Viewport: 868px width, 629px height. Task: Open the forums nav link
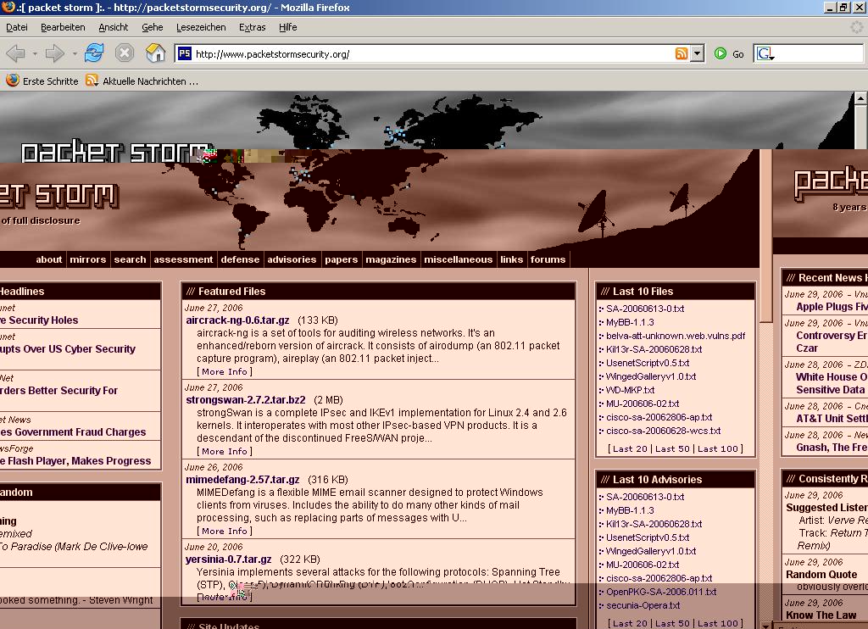coord(548,259)
